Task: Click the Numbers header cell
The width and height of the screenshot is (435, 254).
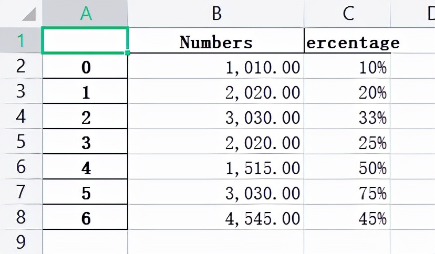Action: [216, 40]
